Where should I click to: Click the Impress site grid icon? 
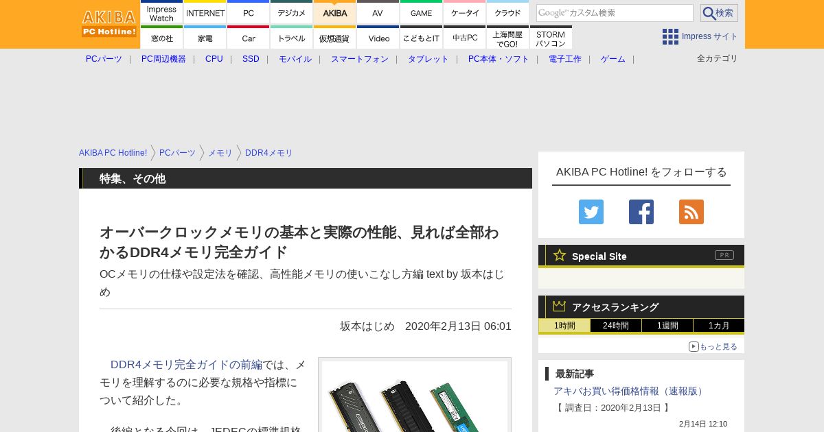pyautogui.click(x=670, y=36)
